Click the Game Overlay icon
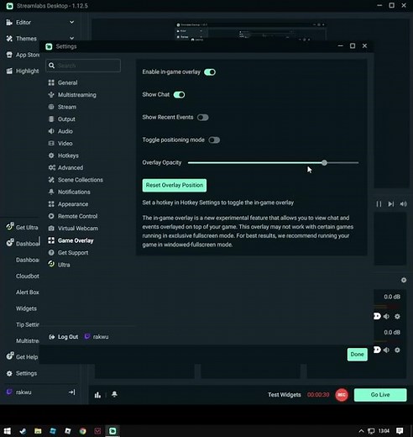The width and height of the screenshot is (413, 437). 51,240
